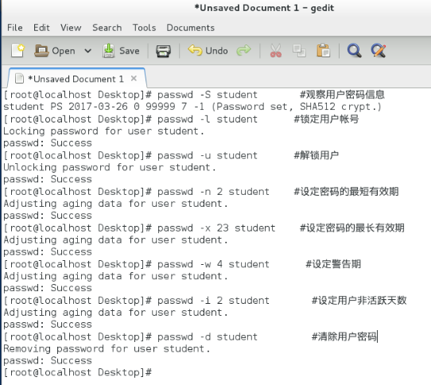Click the 'passwd -u student' command text

point(208,156)
